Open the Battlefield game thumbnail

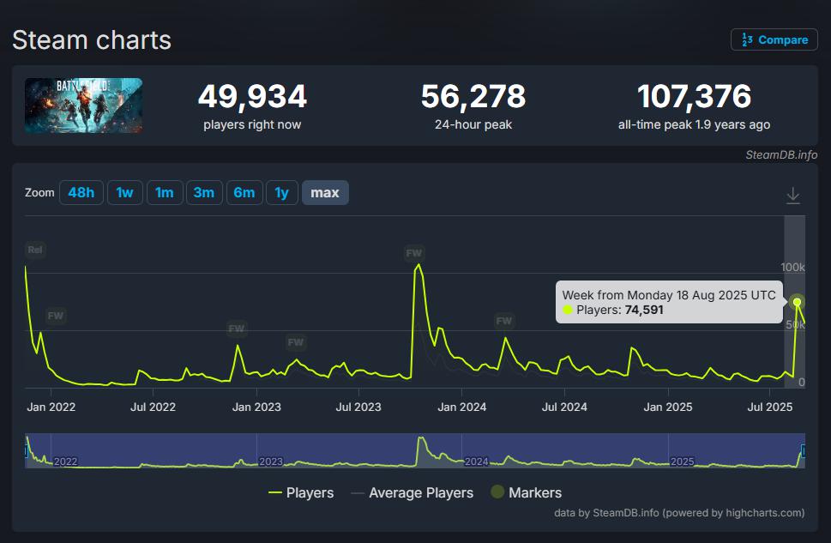coord(84,106)
